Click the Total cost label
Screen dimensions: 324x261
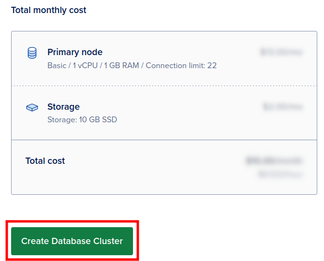click(45, 161)
